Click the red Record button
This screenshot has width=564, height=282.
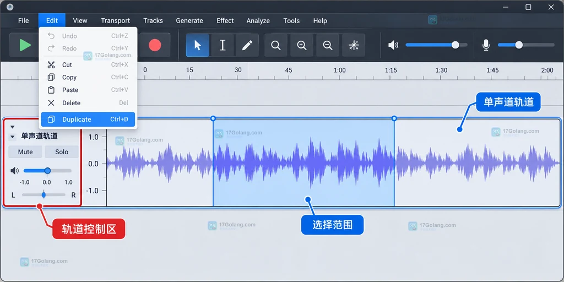(155, 45)
